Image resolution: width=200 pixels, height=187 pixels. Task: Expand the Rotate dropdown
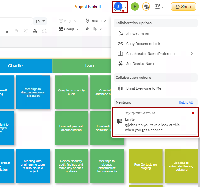pos(96,21)
